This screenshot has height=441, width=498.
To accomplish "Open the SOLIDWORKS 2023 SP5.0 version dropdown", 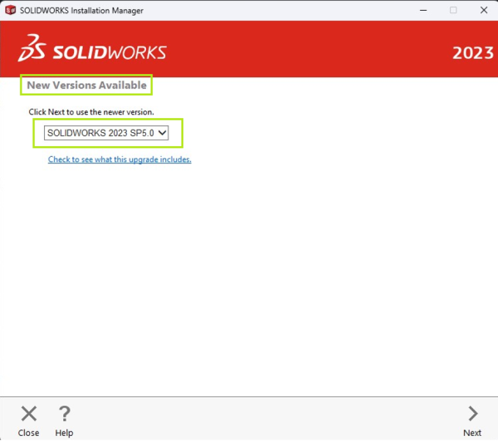I will [x=100, y=133].
